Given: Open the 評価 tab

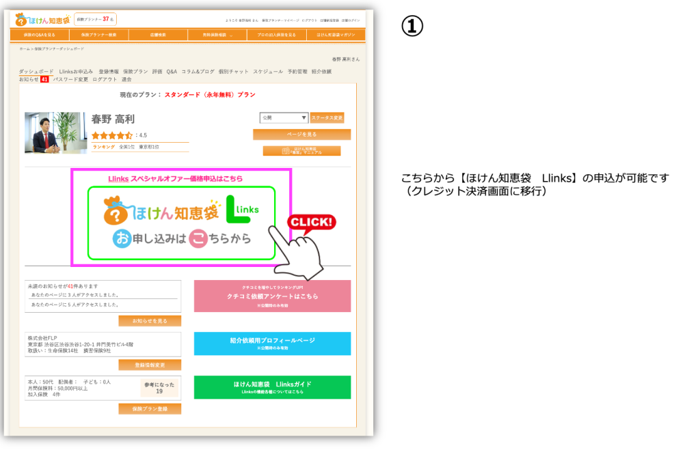Looking at the screenshot, I should [x=157, y=71].
